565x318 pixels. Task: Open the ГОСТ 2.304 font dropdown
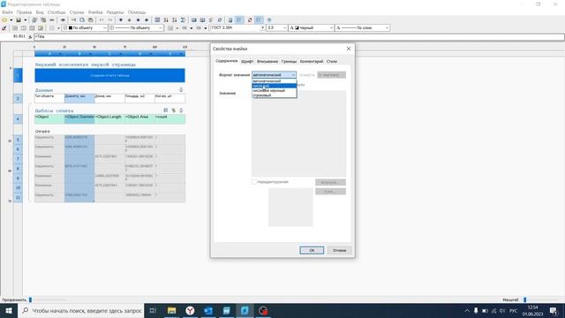click(x=237, y=27)
